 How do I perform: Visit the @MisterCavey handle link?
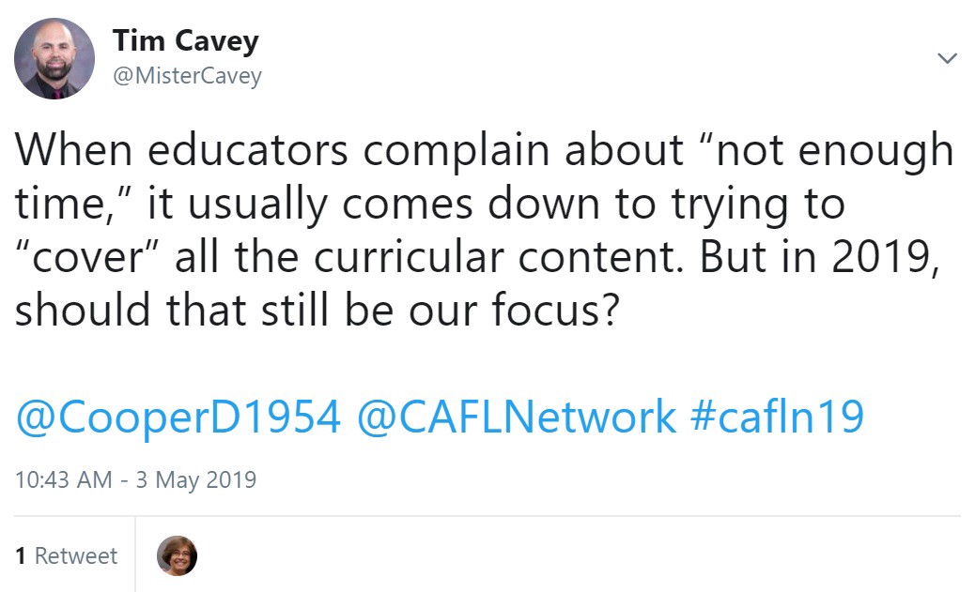[187, 77]
